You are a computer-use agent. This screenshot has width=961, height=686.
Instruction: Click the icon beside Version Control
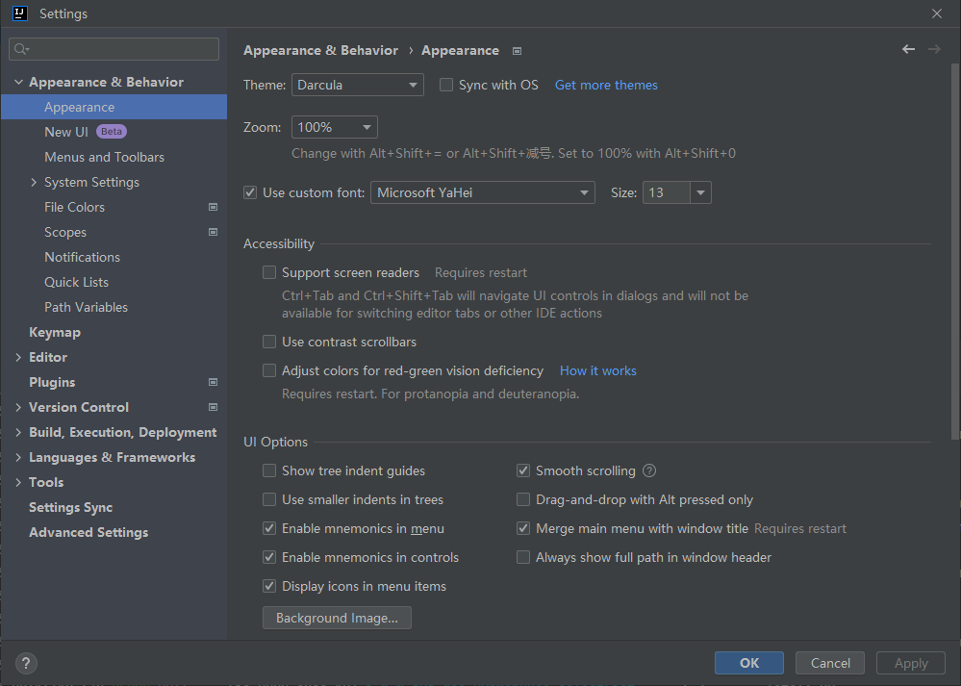[214, 407]
